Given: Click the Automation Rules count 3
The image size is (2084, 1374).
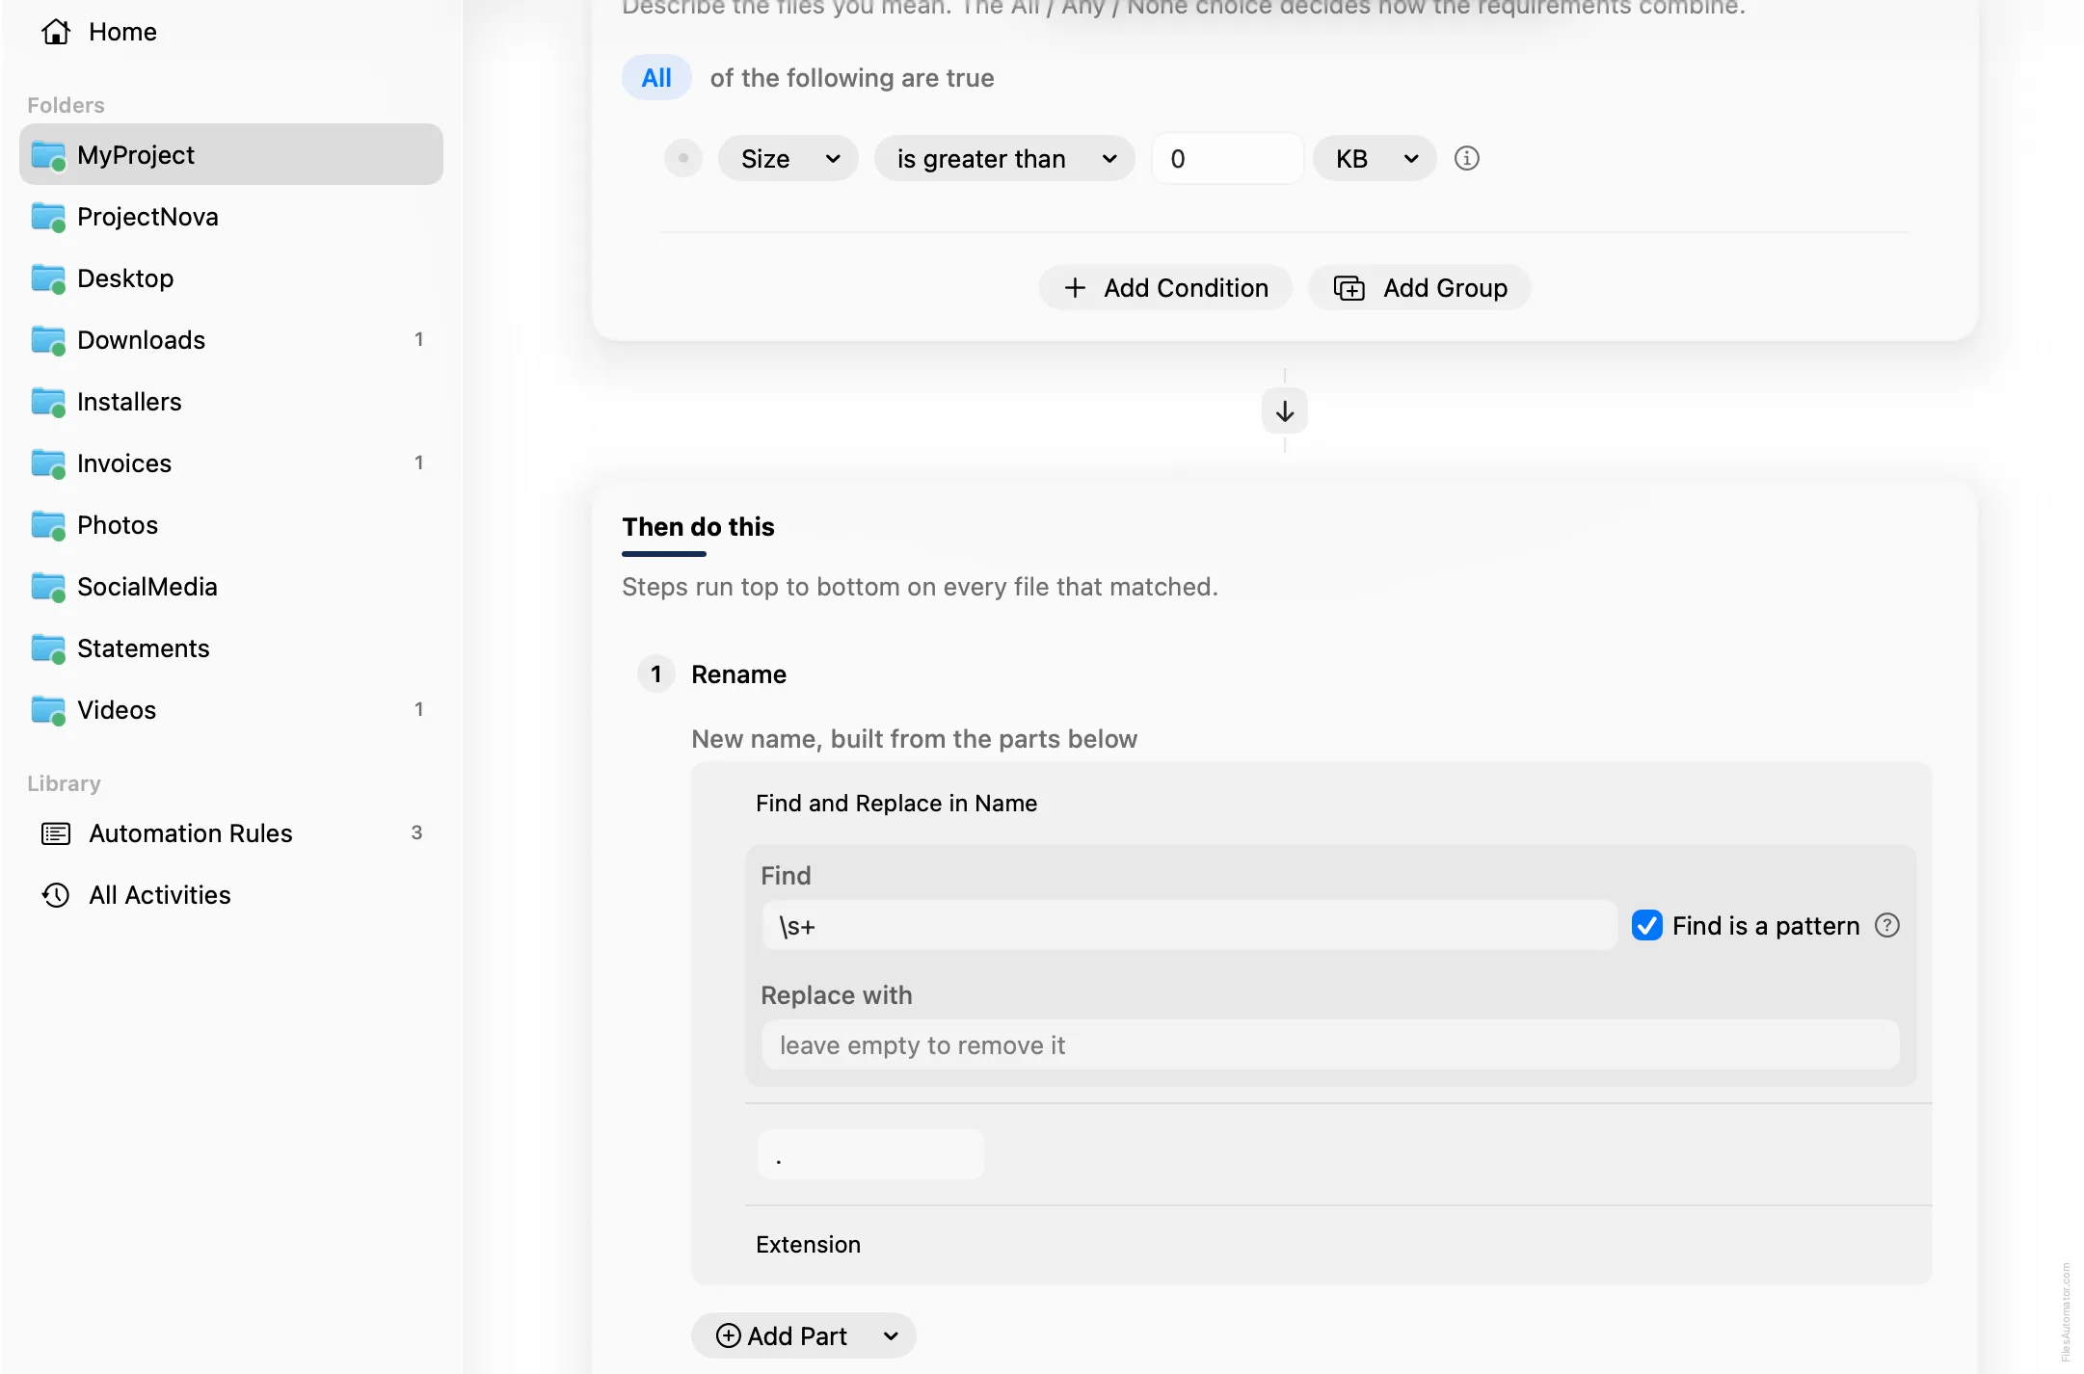Looking at the screenshot, I should pyautogui.click(x=416, y=832).
